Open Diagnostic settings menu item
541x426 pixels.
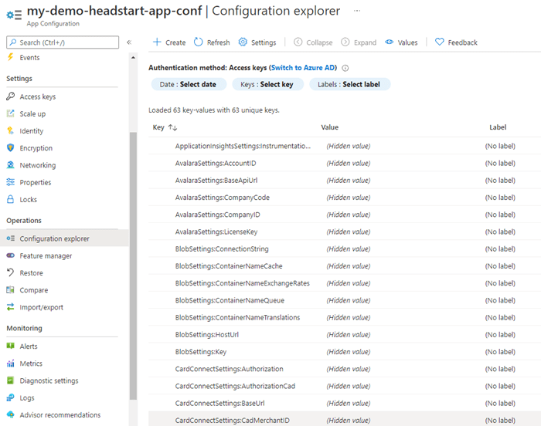tap(49, 380)
